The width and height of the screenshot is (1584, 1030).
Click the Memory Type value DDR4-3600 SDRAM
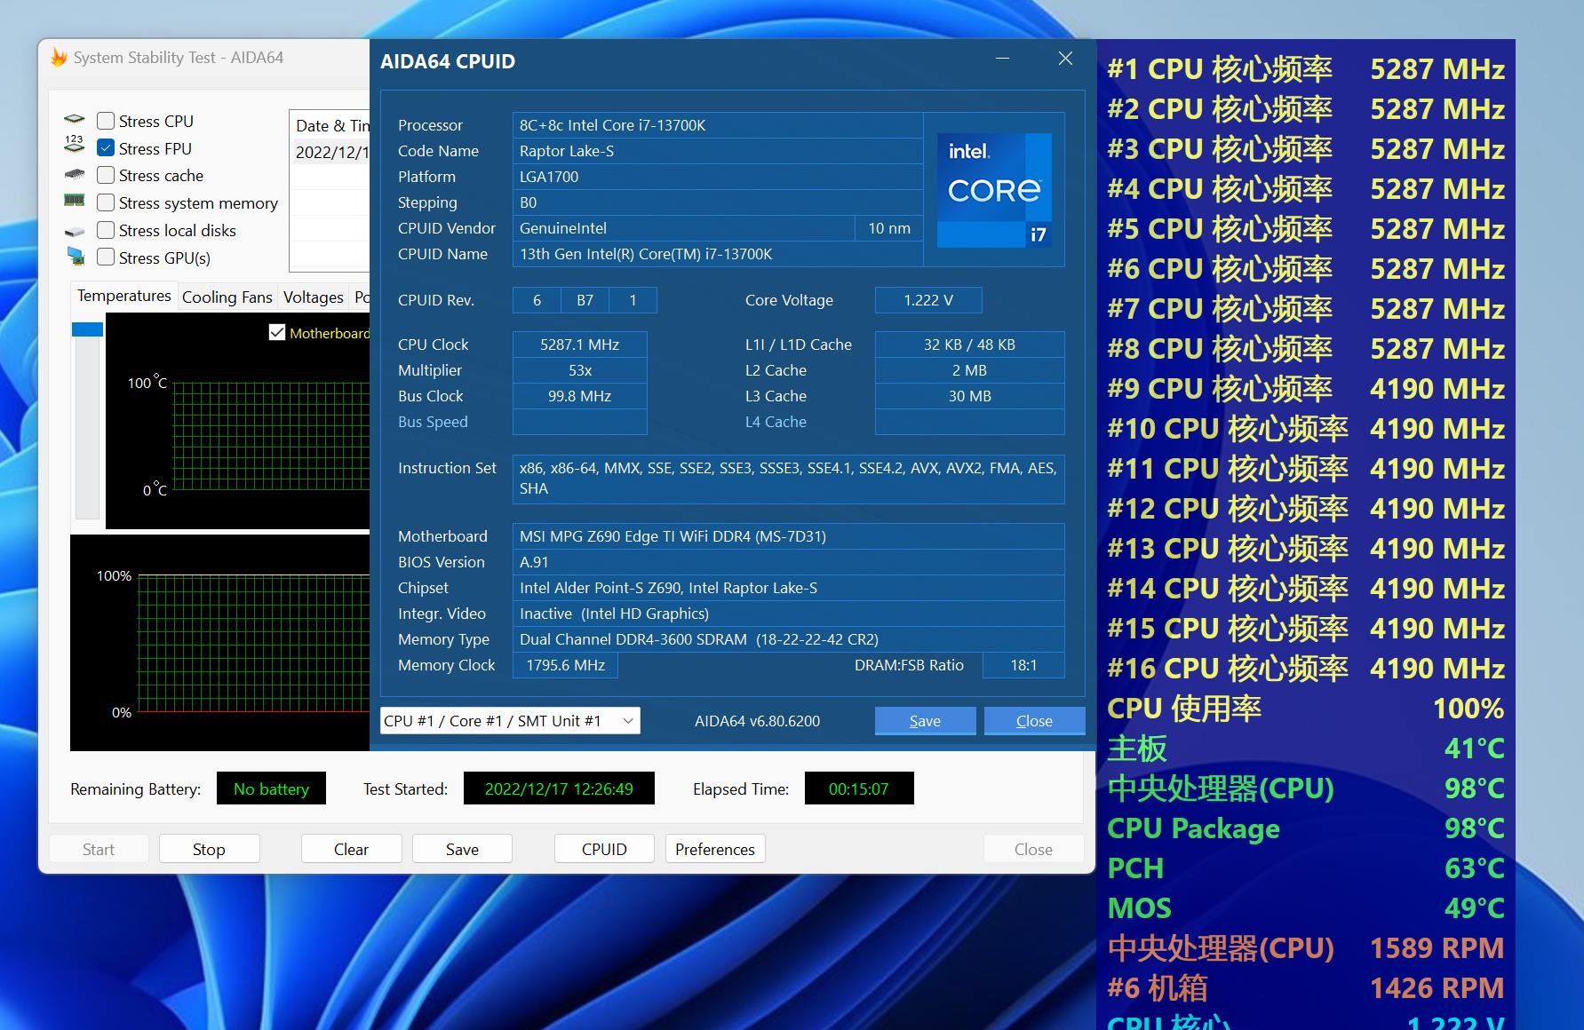tap(789, 639)
